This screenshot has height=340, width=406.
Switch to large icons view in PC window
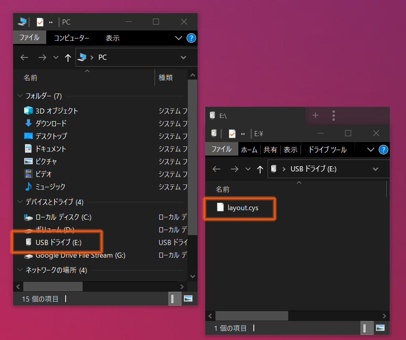(x=188, y=298)
